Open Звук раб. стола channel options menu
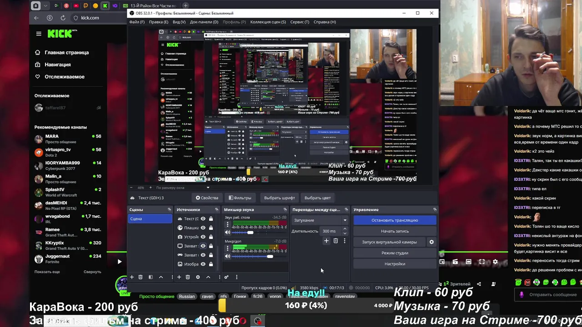 click(x=228, y=225)
